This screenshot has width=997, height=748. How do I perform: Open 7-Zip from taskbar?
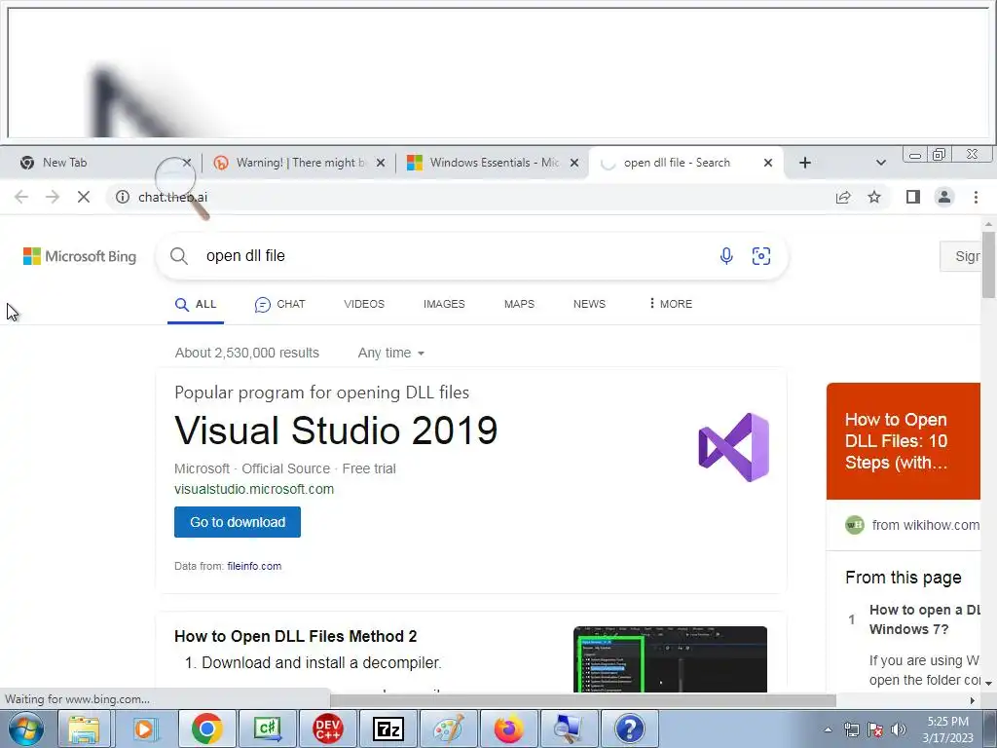[x=388, y=729]
